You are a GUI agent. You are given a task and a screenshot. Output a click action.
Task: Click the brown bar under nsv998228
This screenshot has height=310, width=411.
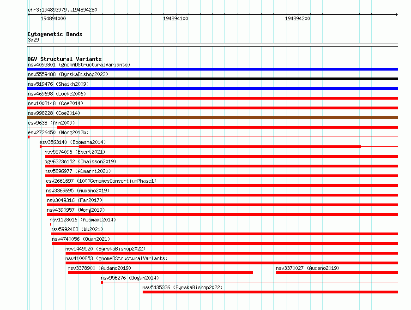pyautogui.click(x=212, y=118)
